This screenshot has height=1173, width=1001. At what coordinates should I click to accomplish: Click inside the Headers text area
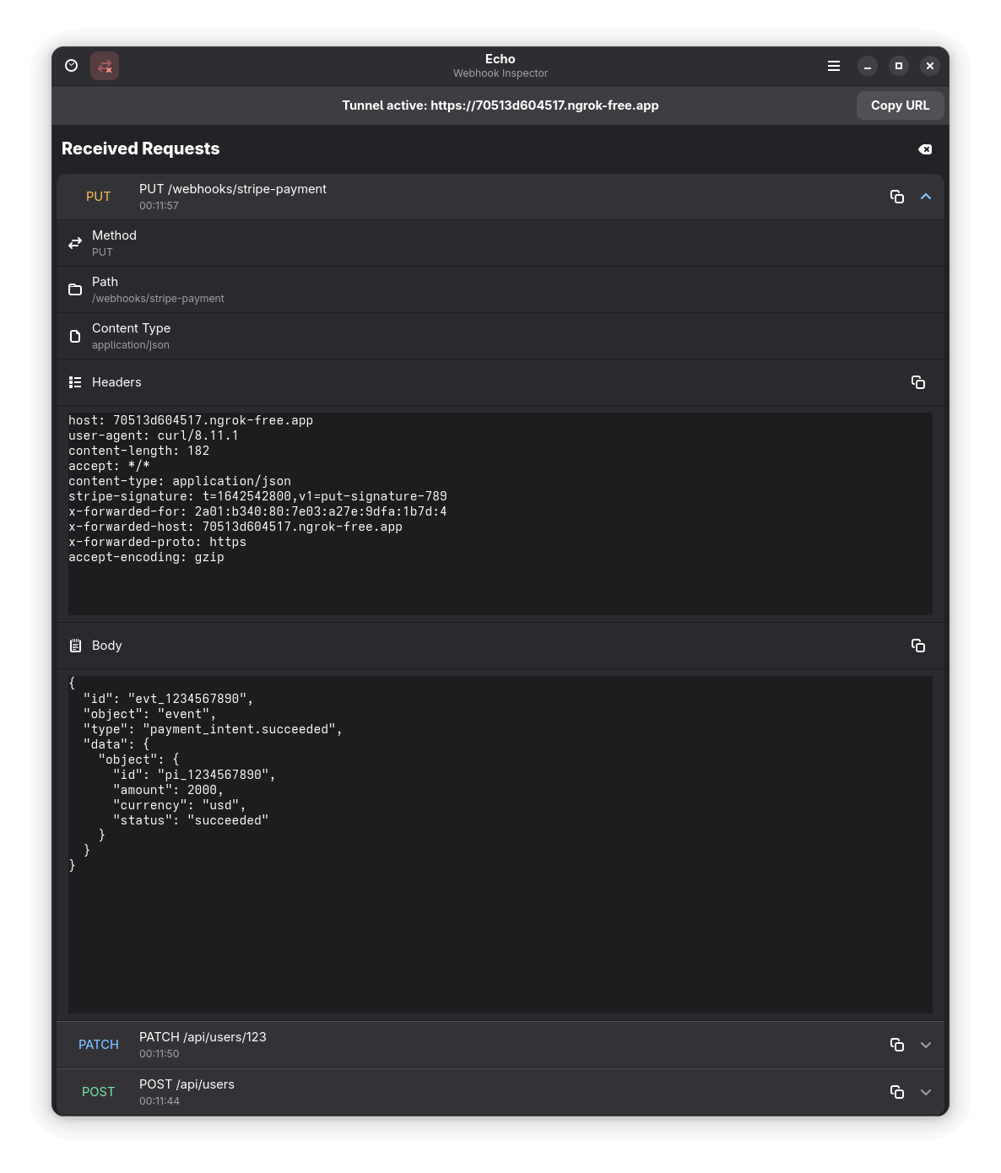(x=500, y=514)
